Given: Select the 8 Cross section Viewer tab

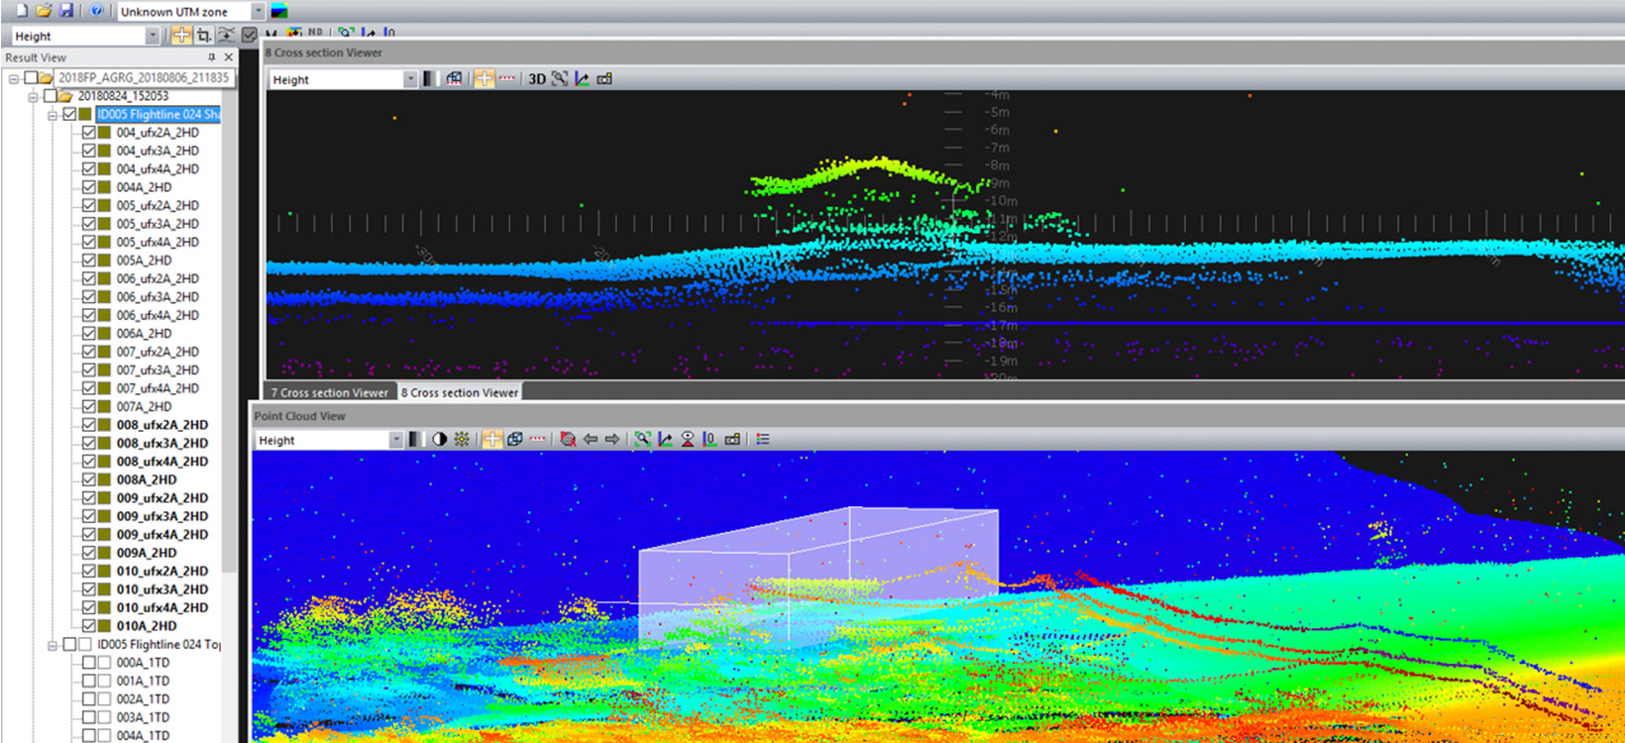Looking at the screenshot, I should pos(459,393).
